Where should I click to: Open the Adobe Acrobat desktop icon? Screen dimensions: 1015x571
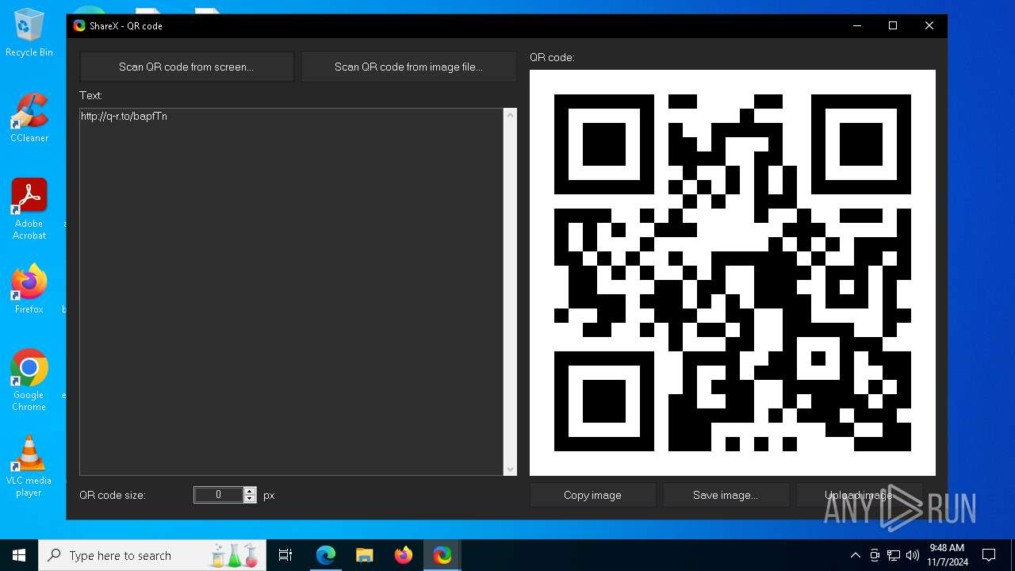[x=29, y=209]
